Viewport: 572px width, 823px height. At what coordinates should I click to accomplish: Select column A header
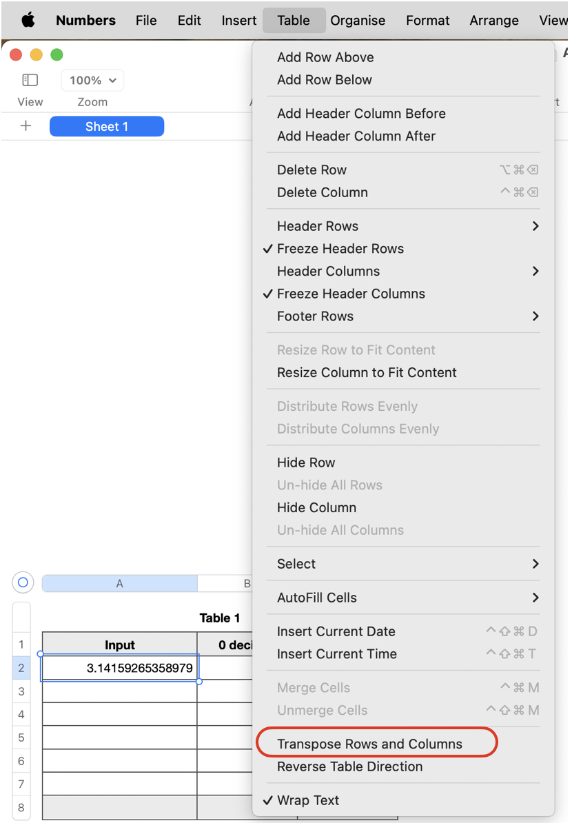119,584
